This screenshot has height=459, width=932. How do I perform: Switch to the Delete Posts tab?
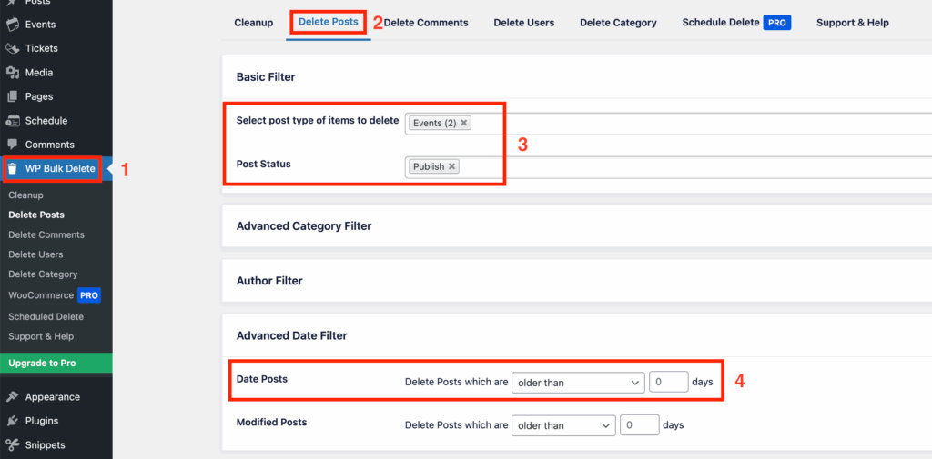(x=328, y=22)
